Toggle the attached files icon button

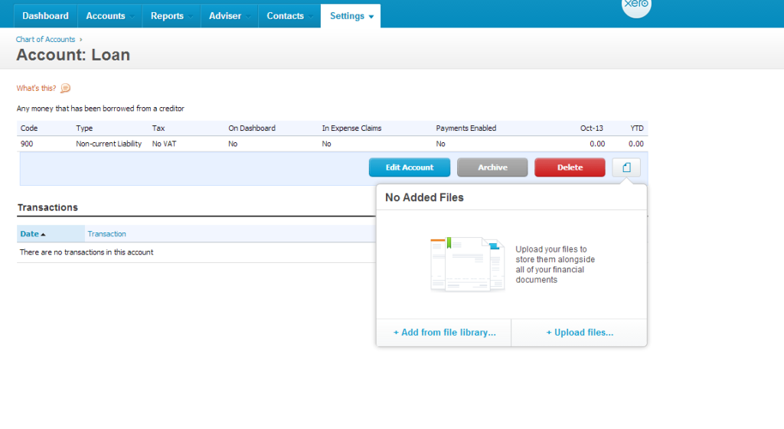click(x=626, y=167)
